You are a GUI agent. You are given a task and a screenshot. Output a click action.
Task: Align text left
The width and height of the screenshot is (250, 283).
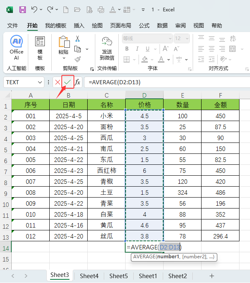[201, 49]
